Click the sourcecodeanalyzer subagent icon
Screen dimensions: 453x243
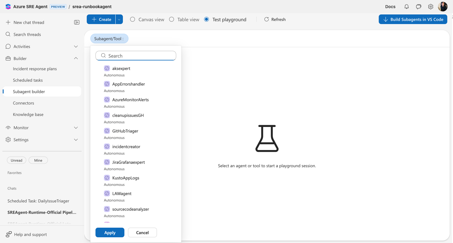107,209
